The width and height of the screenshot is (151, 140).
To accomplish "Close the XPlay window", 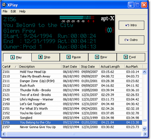I will point(144,5).
